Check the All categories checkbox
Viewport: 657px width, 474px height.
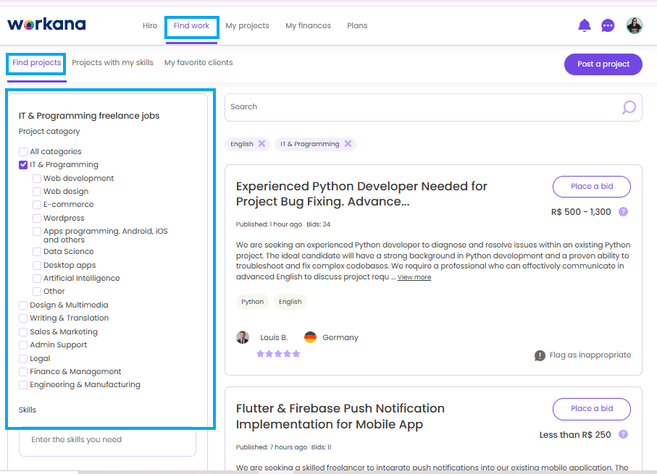click(x=23, y=151)
